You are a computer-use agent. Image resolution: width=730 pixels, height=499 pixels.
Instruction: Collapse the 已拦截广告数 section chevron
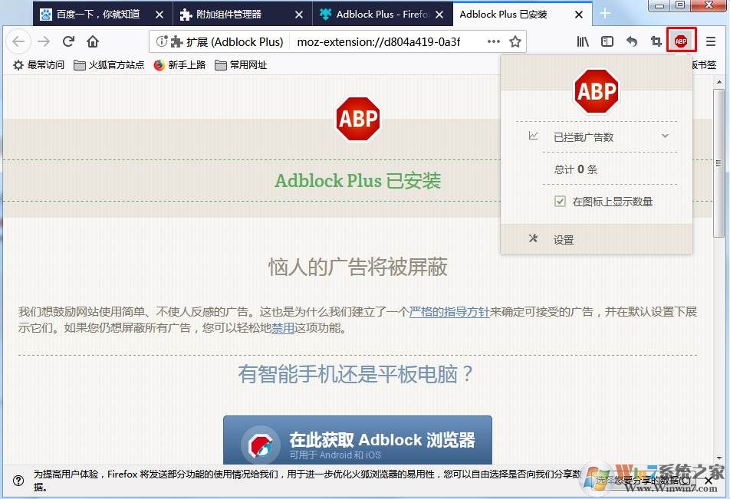(665, 136)
